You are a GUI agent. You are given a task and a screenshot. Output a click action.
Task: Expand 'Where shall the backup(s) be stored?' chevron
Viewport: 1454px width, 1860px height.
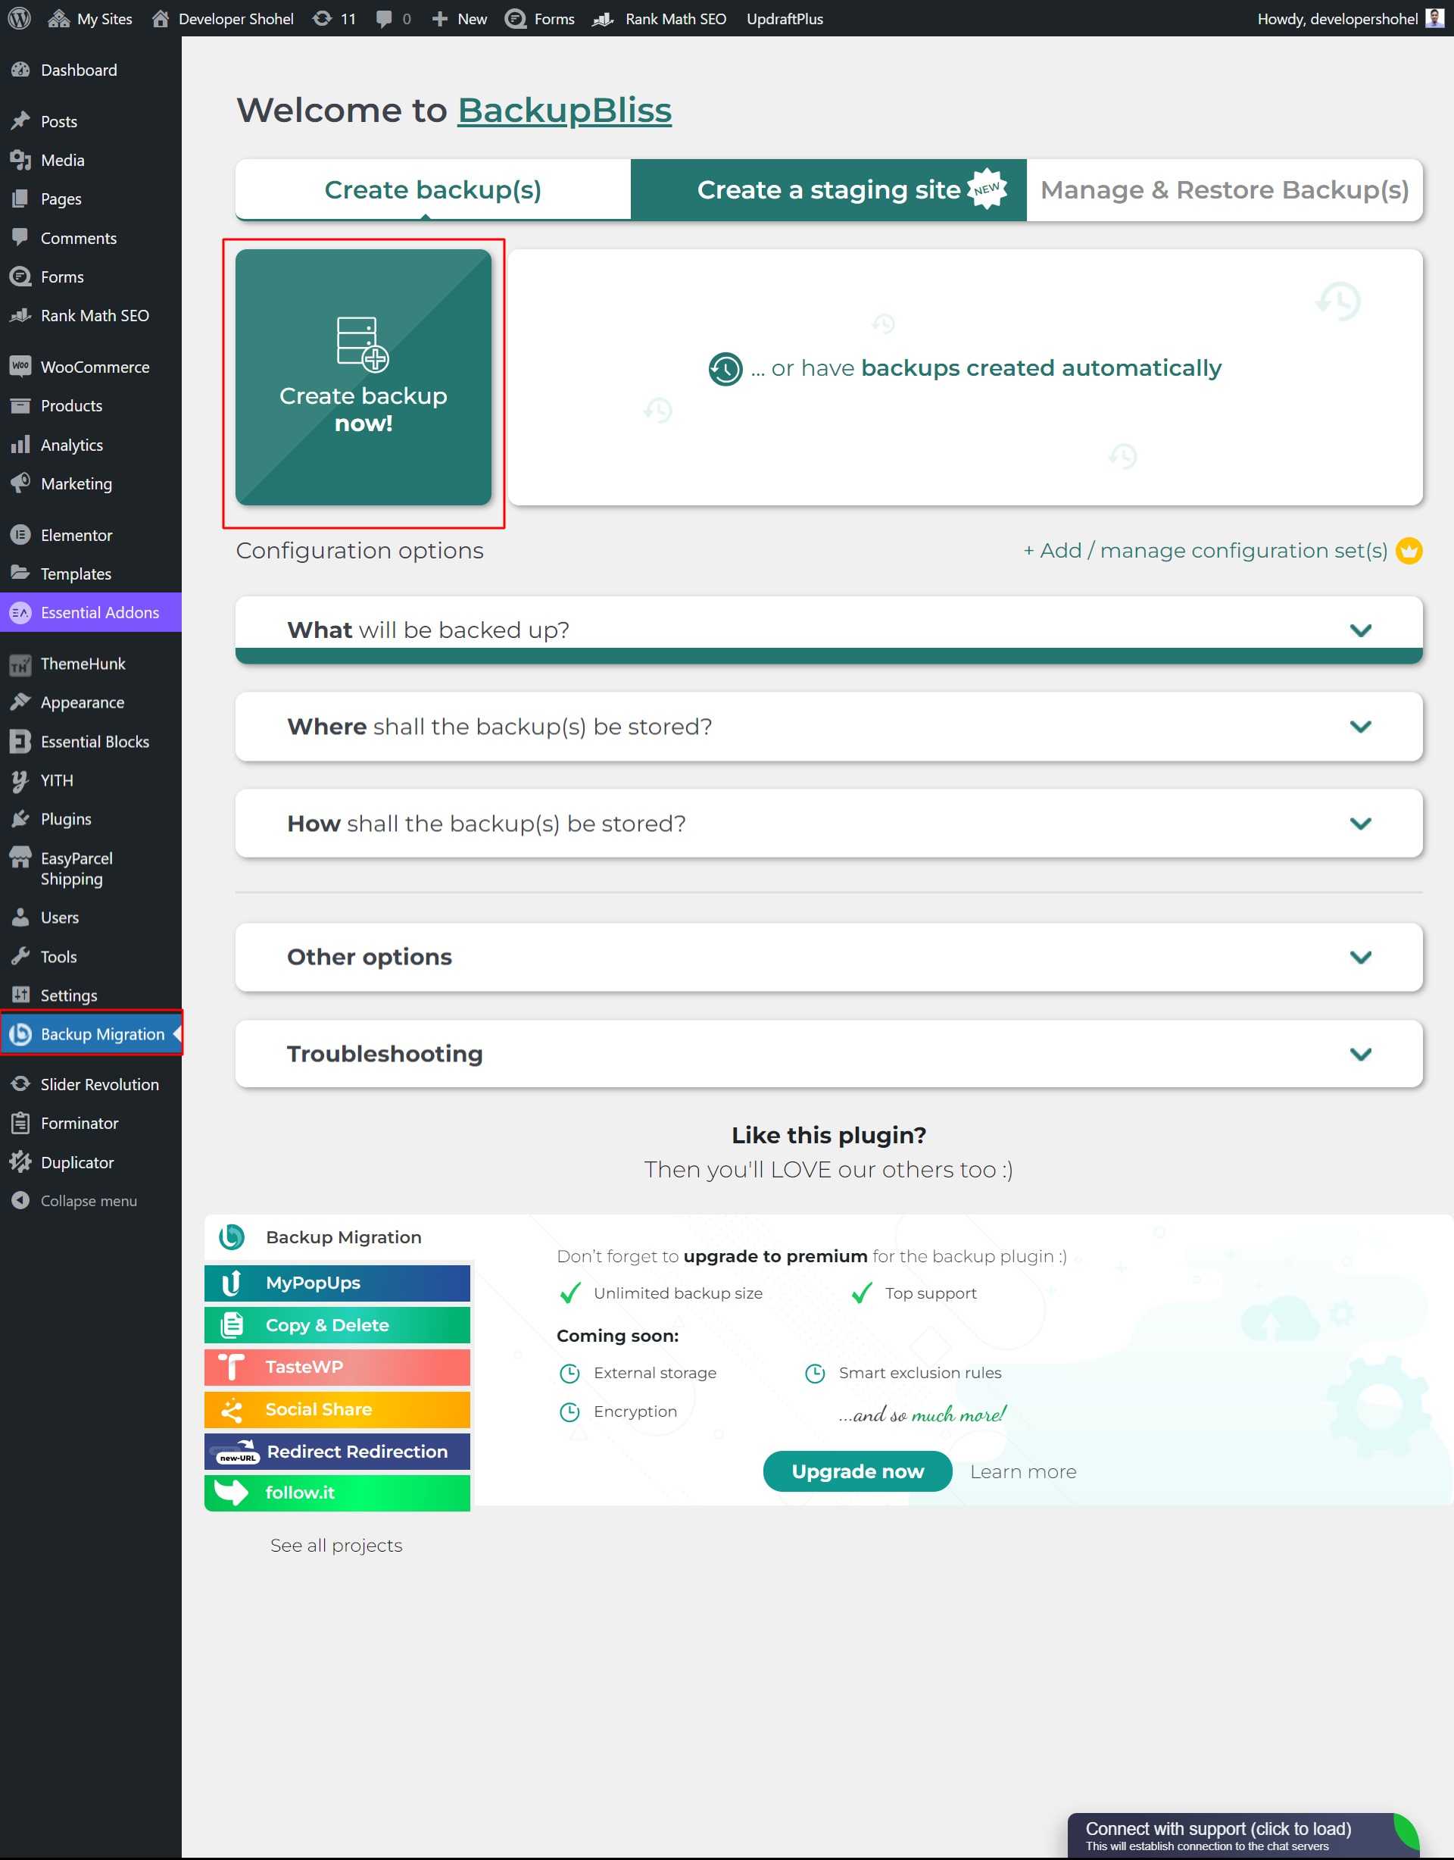point(1360,727)
